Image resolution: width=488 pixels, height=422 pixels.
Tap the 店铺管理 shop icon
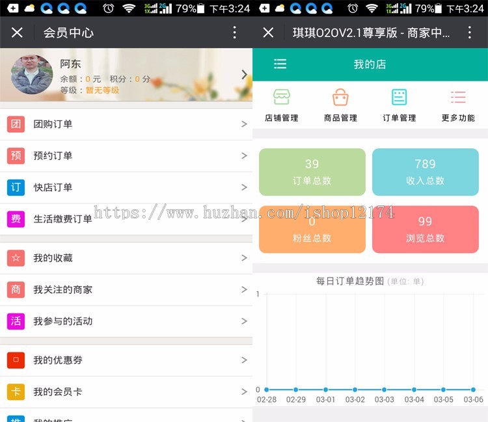point(282,97)
